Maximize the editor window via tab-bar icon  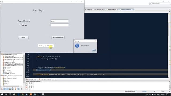(x=170, y=9)
